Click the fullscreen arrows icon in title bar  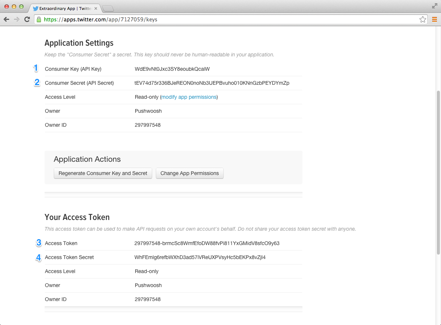point(434,6)
